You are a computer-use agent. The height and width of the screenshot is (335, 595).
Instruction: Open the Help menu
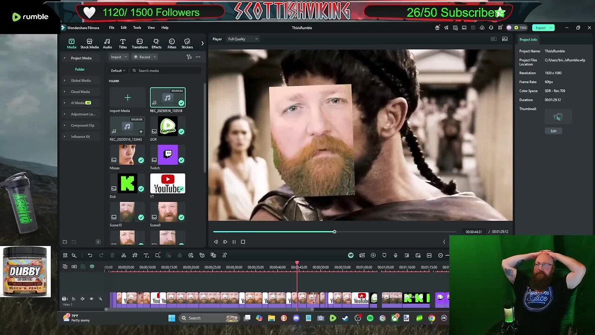165,28
